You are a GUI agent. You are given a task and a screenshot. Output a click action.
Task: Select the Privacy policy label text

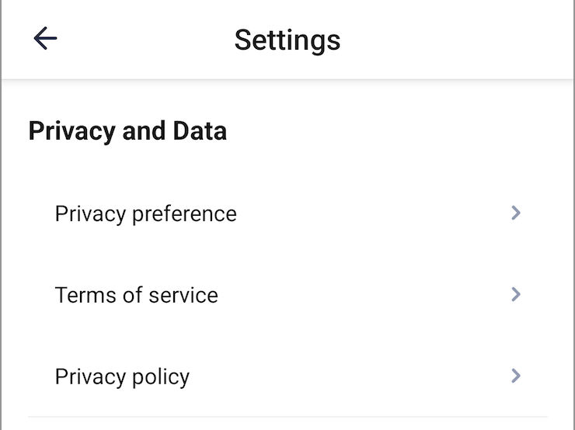122,377
